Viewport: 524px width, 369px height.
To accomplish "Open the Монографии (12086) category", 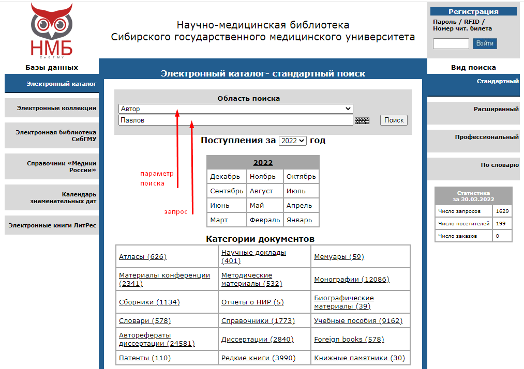I will 351,280.
